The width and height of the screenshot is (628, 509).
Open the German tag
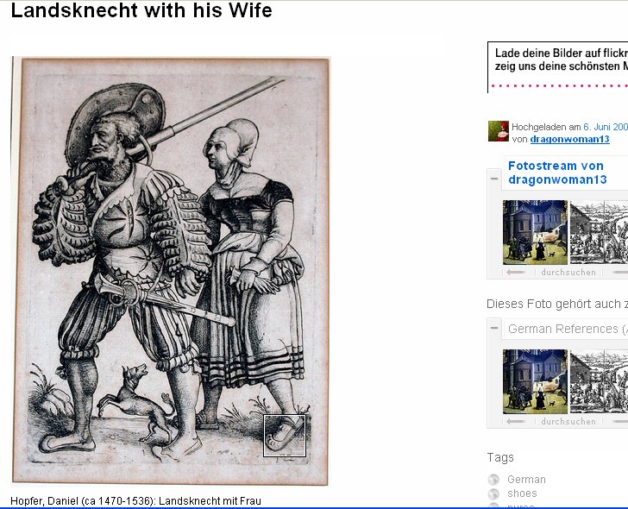coord(526,480)
